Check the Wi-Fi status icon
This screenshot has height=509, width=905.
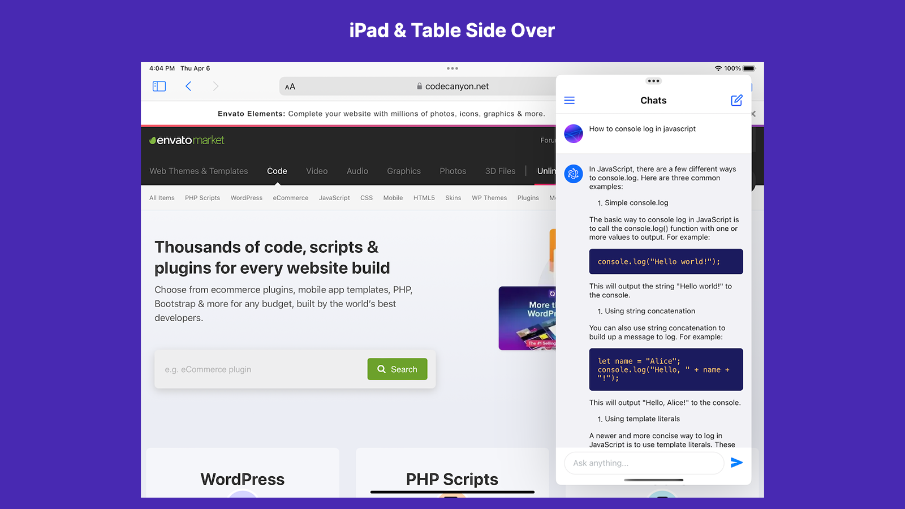[x=718, y=68]
